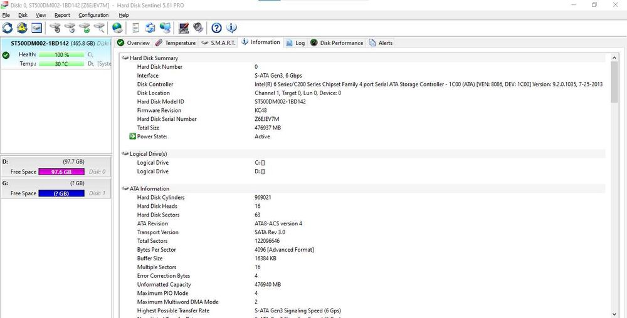Switch to the Temperature tab

point(175,43)
